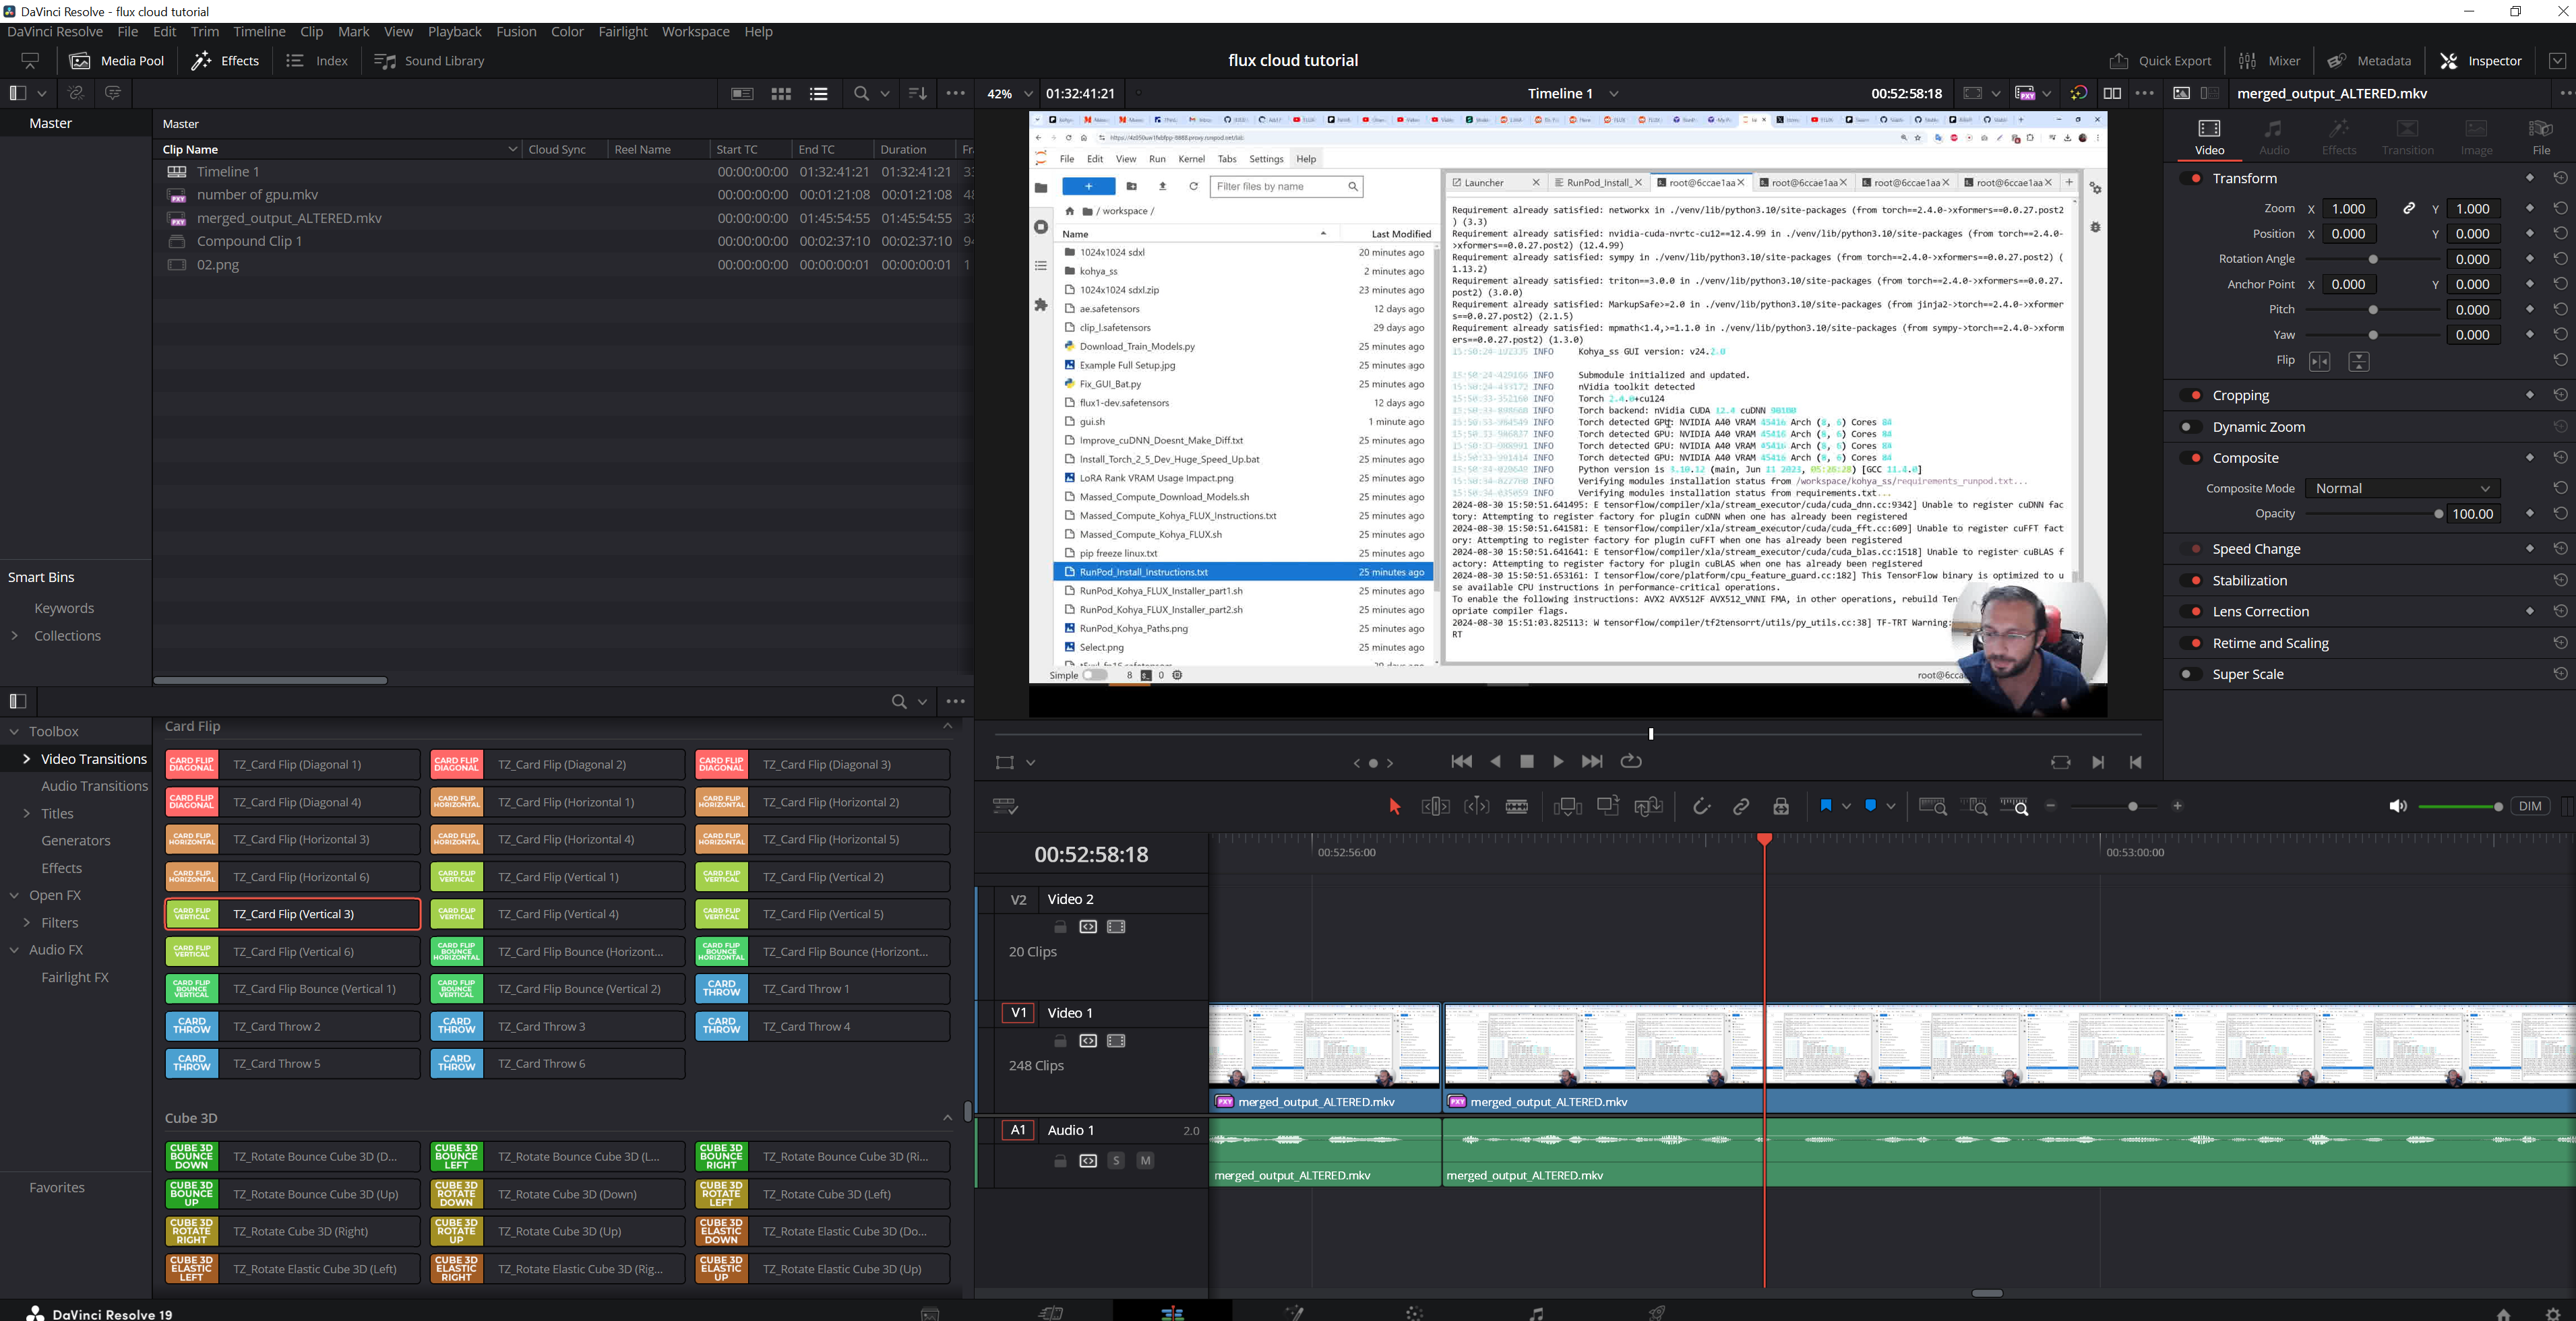Click the Loop playback icon
The image size is (2576, 1321).
coord(1631,761)
